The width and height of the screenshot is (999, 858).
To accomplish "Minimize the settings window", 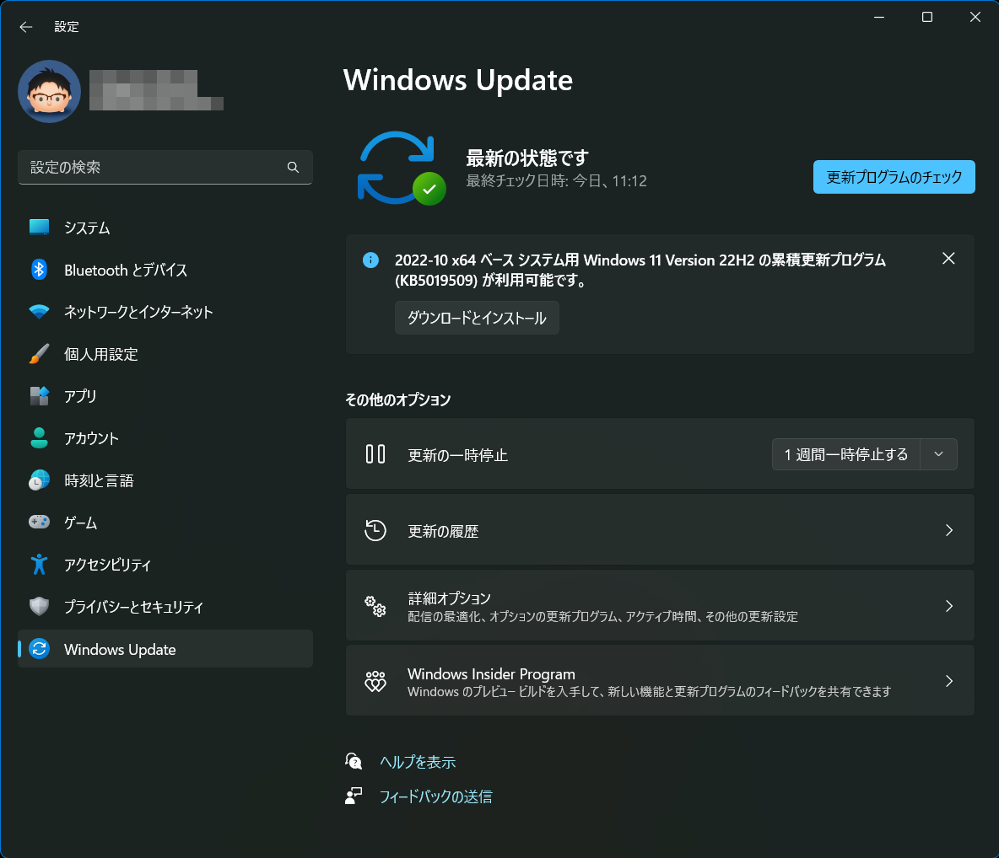I will coord(879,17).
